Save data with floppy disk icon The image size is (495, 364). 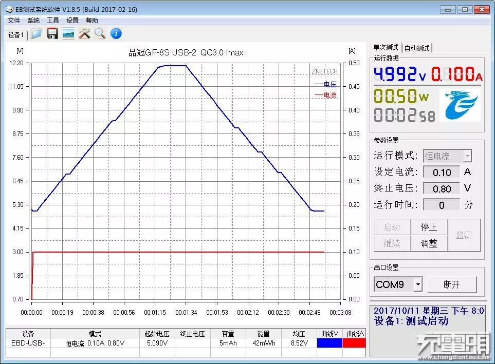[52, 34]
